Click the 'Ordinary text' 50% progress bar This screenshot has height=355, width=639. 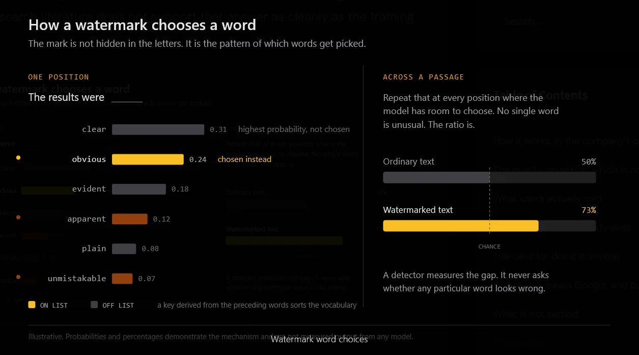[x=489, y=177]
